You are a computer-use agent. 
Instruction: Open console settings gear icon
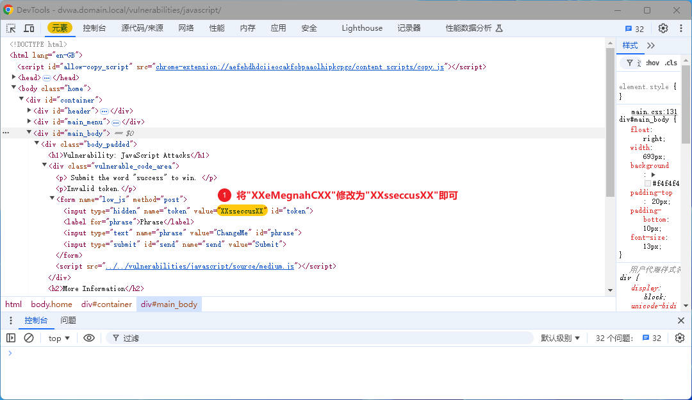[x=680, y=338]
